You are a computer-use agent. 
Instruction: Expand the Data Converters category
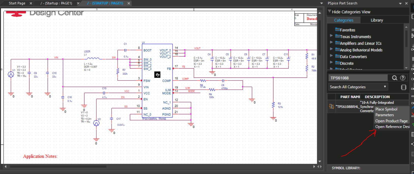coord(331,56)
